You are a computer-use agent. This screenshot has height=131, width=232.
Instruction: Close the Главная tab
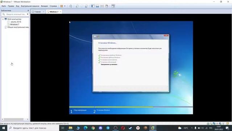click(x=43, y=12)
